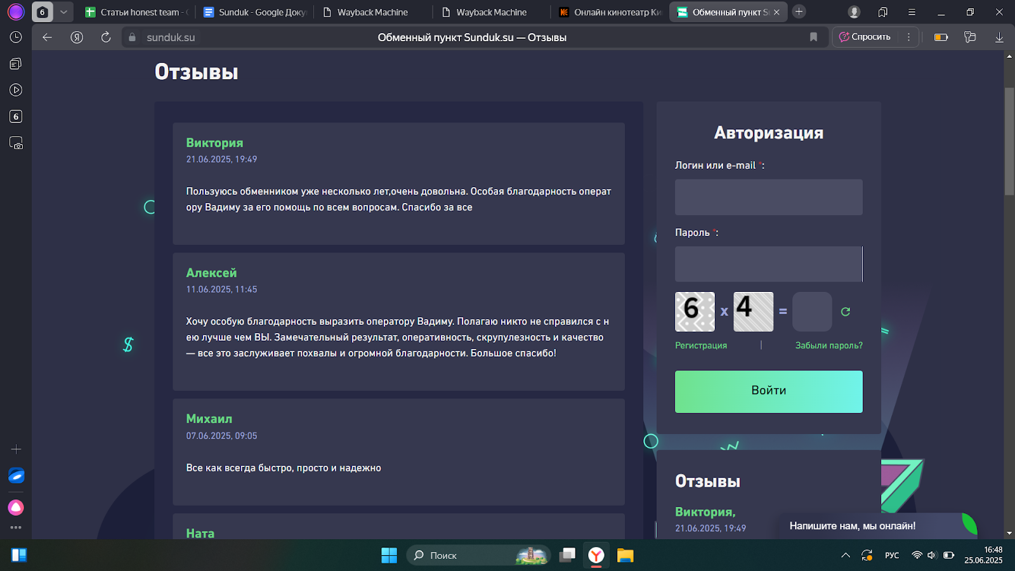Viewport: 1015px width, 571px height.
Task: Click the scrollbar down arrow
Action: 1009,534
